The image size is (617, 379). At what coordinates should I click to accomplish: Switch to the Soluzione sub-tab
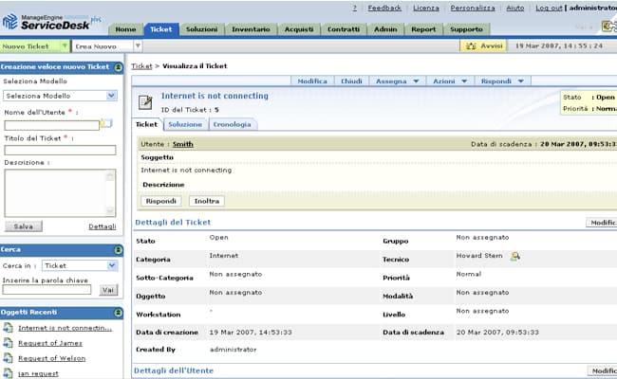click(185, 124)
